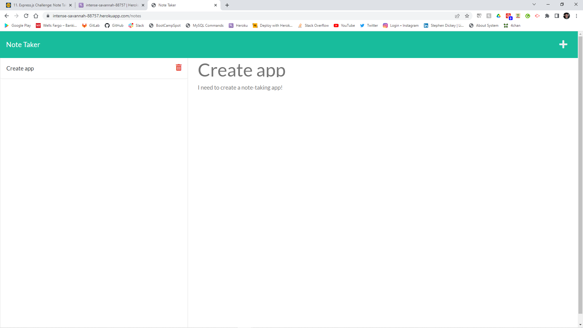583x328 pixels.
Task: Select the Create app note in list
Action: [x=20, y=68]
